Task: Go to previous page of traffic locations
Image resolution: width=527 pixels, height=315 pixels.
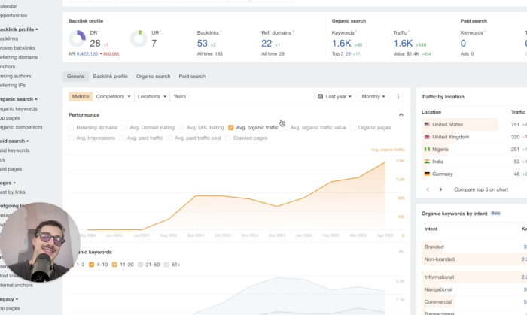Action: 428,189
